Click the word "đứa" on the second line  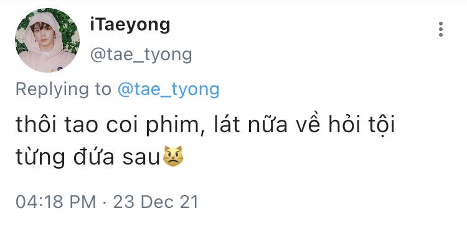(94, 156)
